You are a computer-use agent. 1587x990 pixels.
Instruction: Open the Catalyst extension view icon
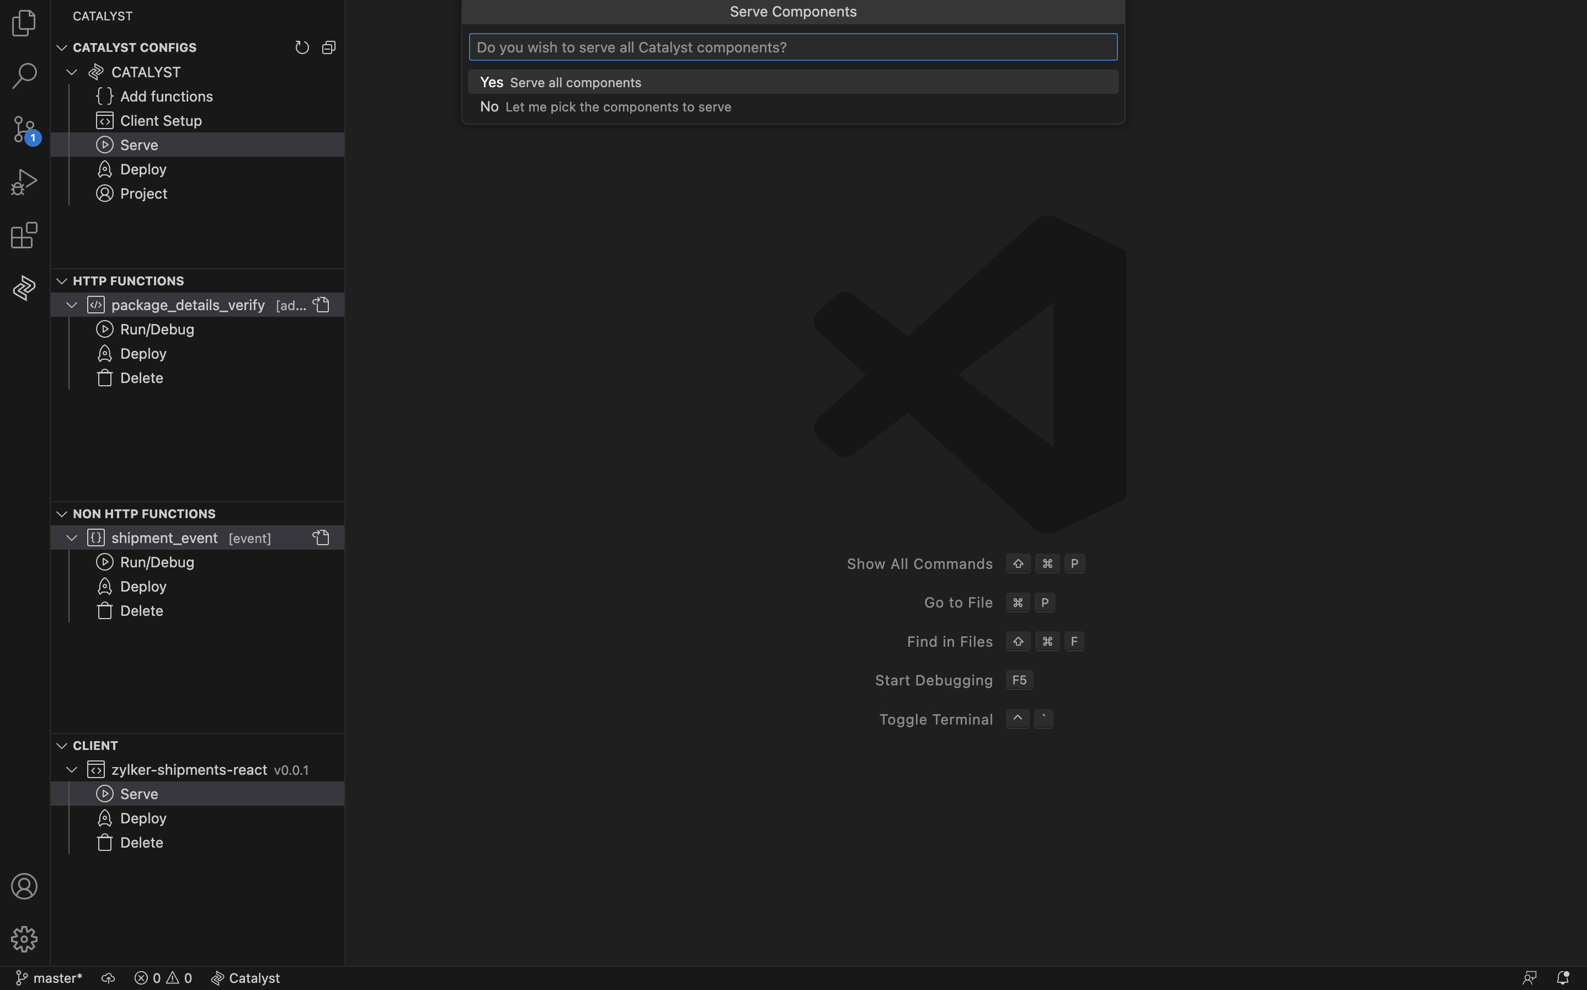(24, 288)
